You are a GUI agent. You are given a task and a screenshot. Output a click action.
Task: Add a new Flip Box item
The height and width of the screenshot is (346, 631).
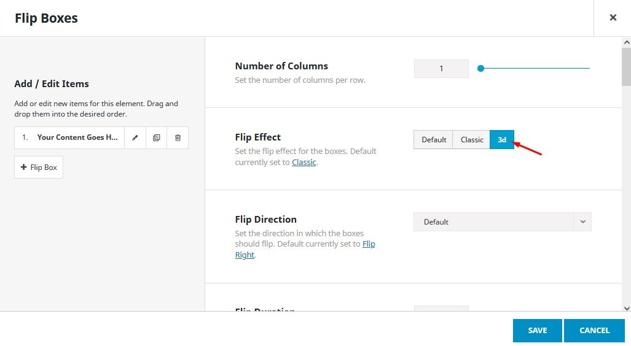pyautogui.click(x=39, y=167)
